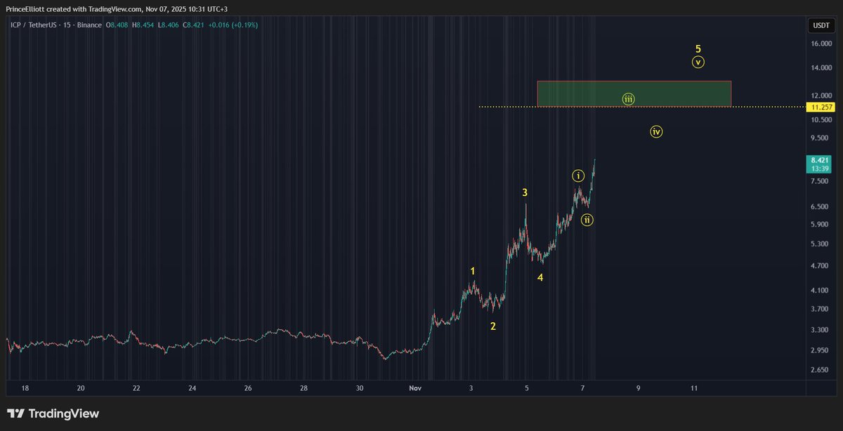This screenshot has height=431, width=843.
Task: Select the circled wave i label
Action: pos(577,175)
